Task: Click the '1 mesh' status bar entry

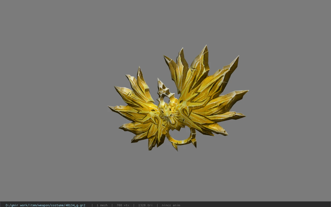Action: [102, 205]
